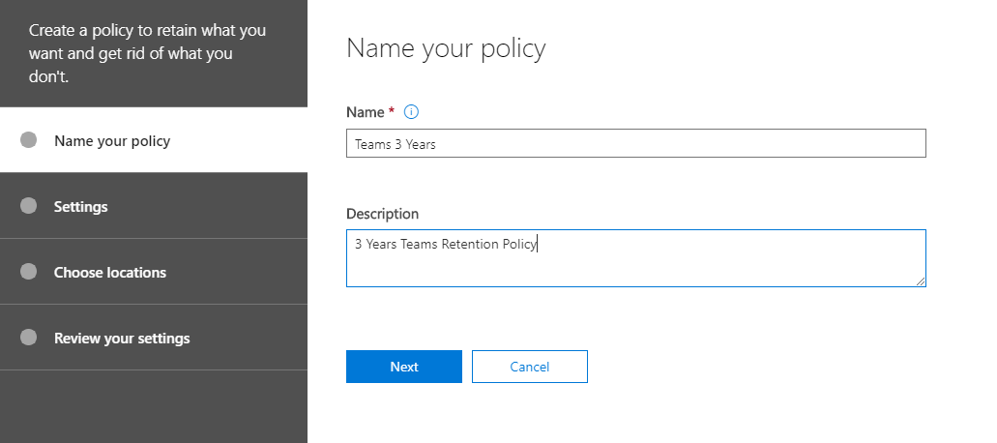The width and height of the screenshot is (997, 443).
Task: Open the Settings wizard step
Action: click(x=153, y=206)
